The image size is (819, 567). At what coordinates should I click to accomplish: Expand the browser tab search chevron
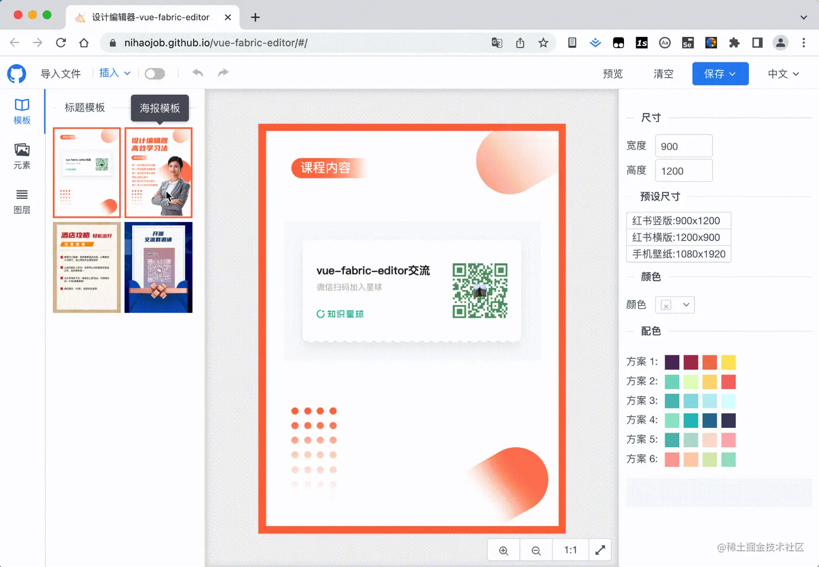pos(804,17)
